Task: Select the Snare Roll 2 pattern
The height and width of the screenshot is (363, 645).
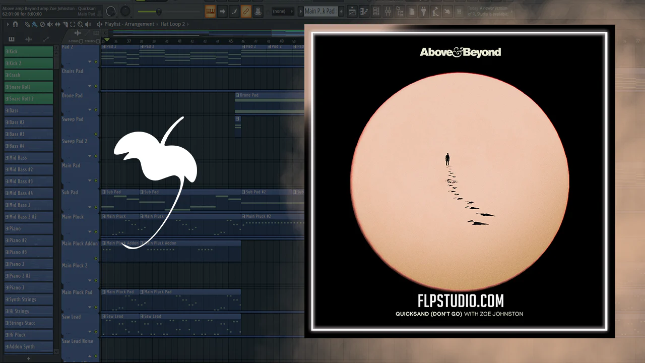Action: [x=29, y=99]
